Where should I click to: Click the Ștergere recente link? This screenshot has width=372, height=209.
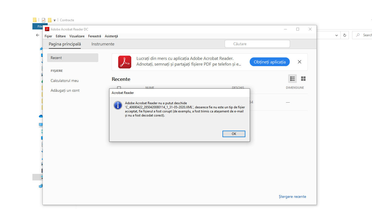292,196
